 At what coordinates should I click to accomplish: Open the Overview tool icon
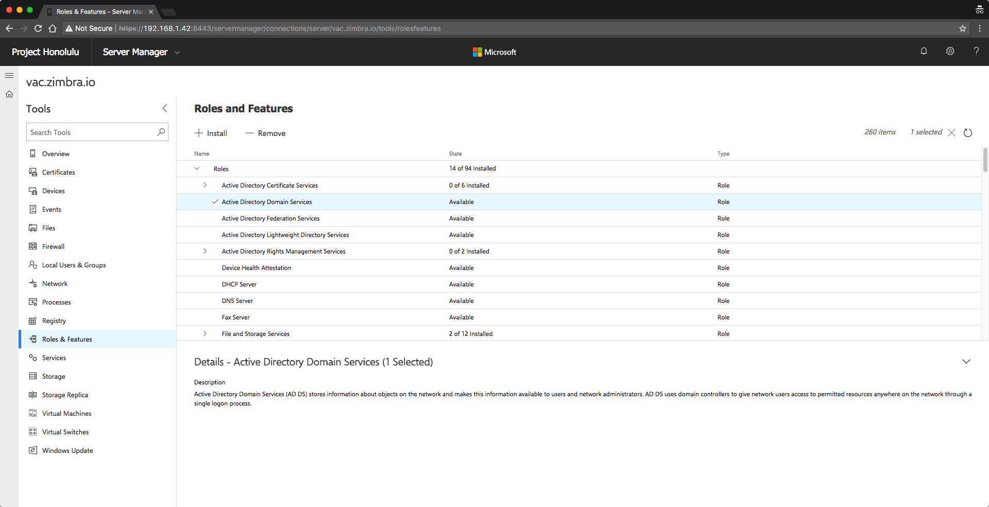click(33, 154)
